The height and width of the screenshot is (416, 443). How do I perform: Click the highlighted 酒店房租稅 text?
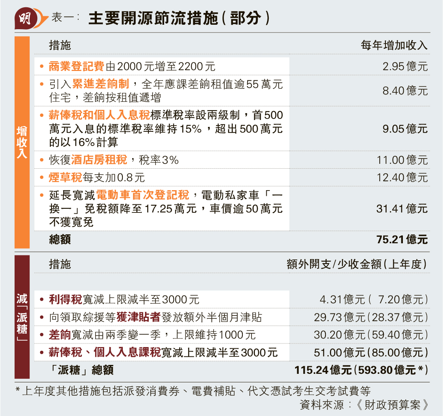click(99, 160)
